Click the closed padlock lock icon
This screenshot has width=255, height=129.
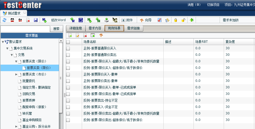(x=176, y=20)
